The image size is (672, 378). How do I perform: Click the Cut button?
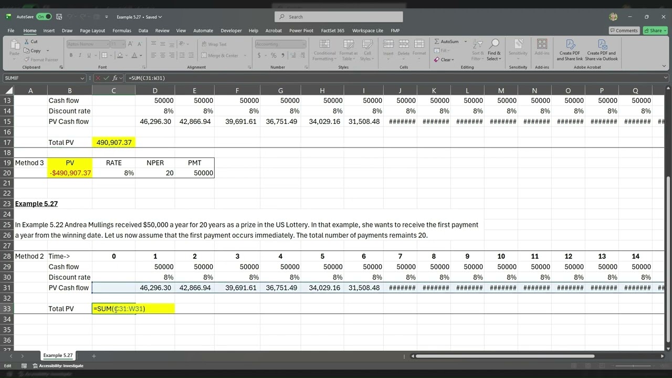pyautogui.click(x=30, y=41)
